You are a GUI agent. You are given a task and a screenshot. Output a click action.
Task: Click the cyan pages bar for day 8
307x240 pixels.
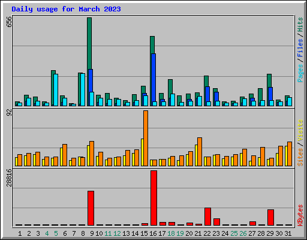pyautogui.click(x=83, y=89)
